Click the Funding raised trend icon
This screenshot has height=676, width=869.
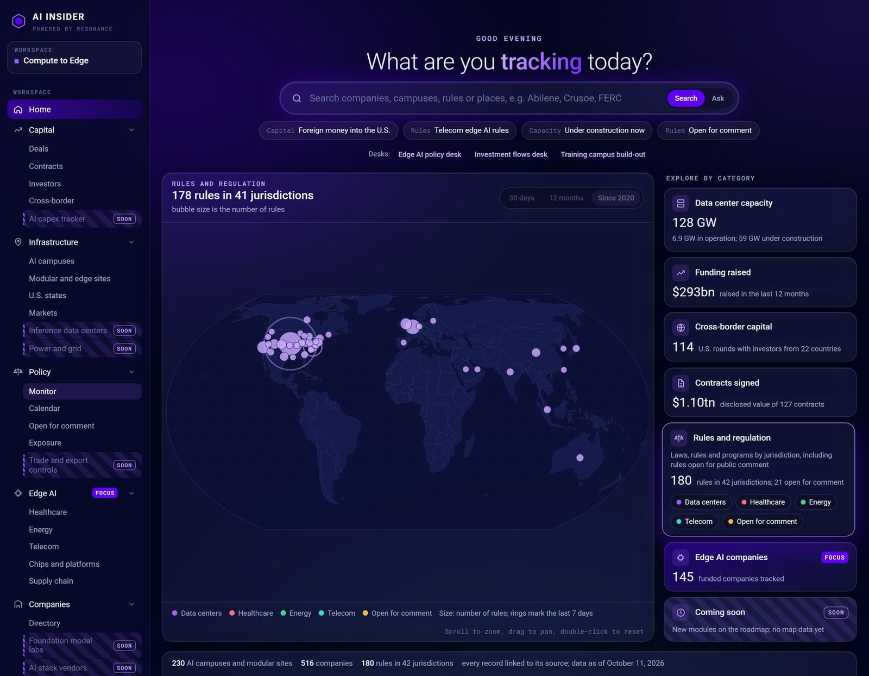[681, 273]
